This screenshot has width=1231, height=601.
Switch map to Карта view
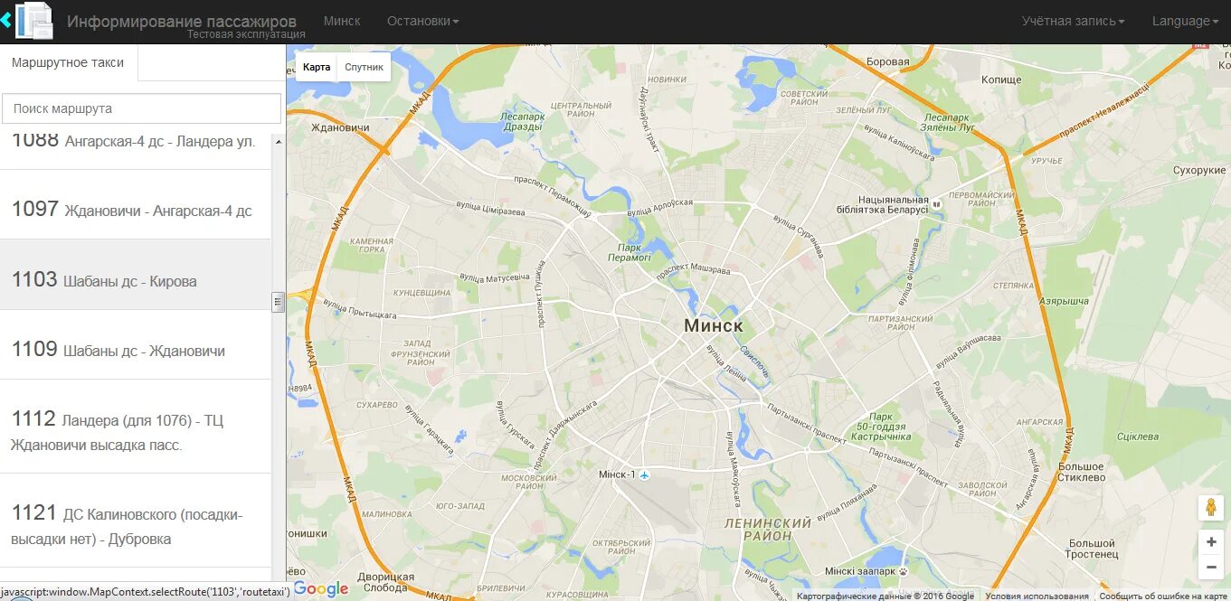click(317, 67)
